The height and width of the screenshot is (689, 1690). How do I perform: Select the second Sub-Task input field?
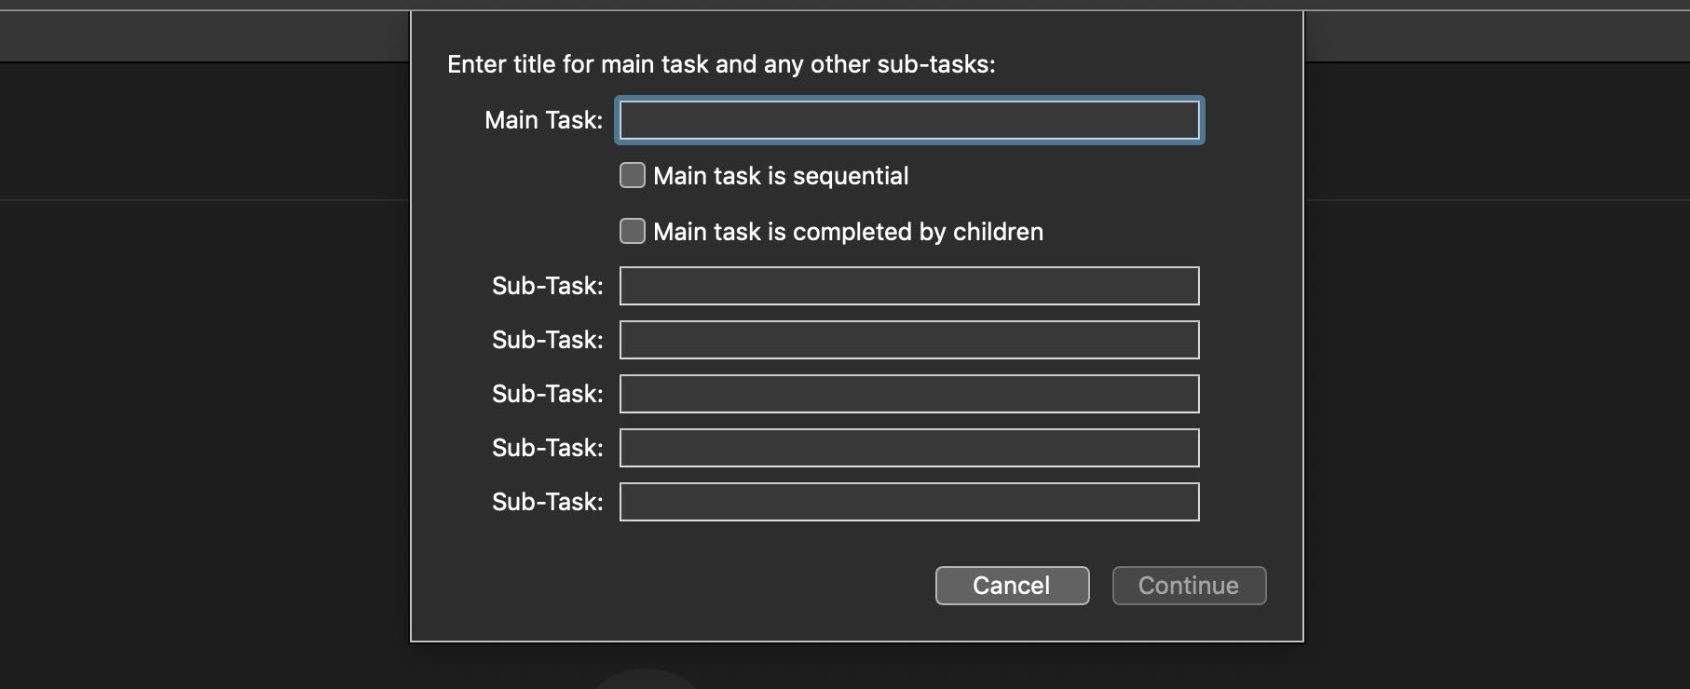(x=909, y=340)
